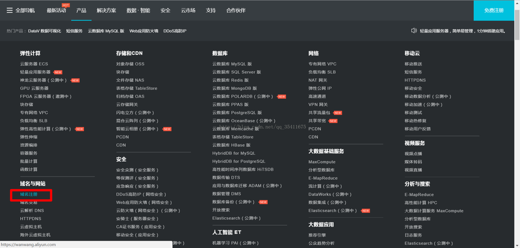520x248 pixels.
Task: Open 机器学习 PAI（公测中）link
Action: pos(236,243)
